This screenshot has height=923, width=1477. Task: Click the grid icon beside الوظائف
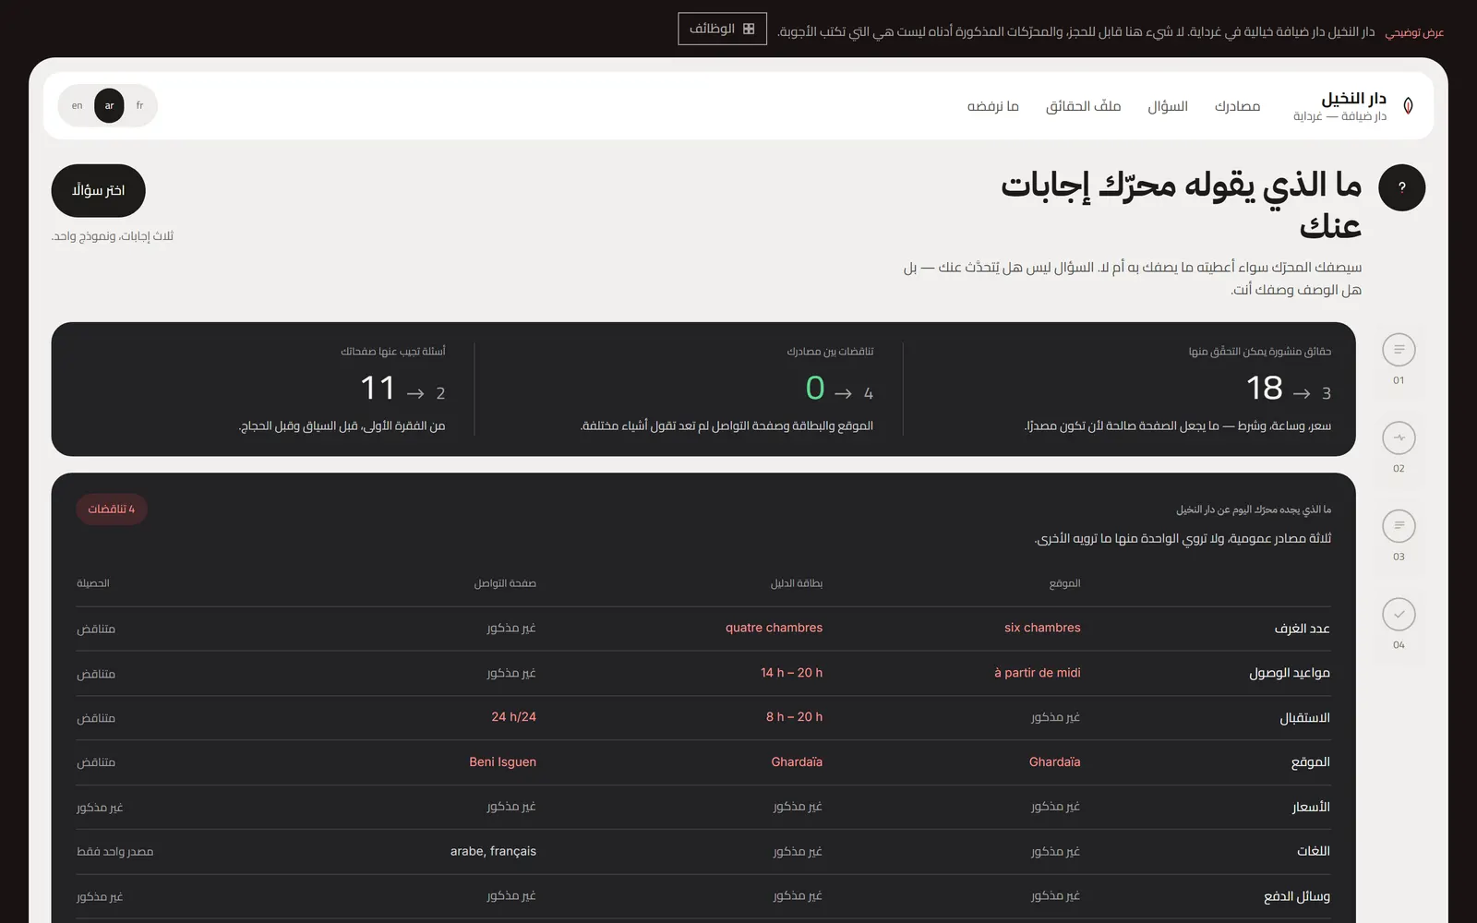749,29
